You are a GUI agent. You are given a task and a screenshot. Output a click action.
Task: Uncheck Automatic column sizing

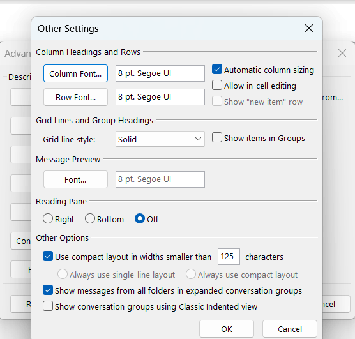click(217, 70)
